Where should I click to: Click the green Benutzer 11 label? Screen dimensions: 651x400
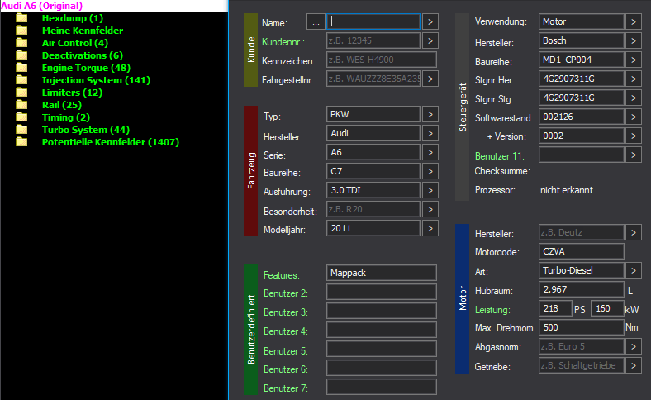500,156
